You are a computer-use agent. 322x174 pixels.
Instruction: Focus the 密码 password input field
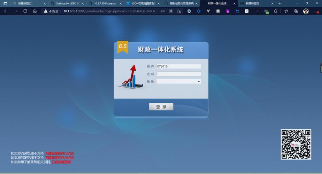pos(179,74)
